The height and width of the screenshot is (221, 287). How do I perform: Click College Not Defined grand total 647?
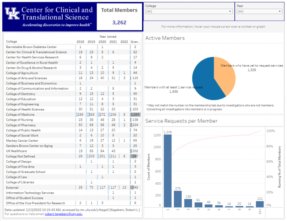[x=135, y=156]
